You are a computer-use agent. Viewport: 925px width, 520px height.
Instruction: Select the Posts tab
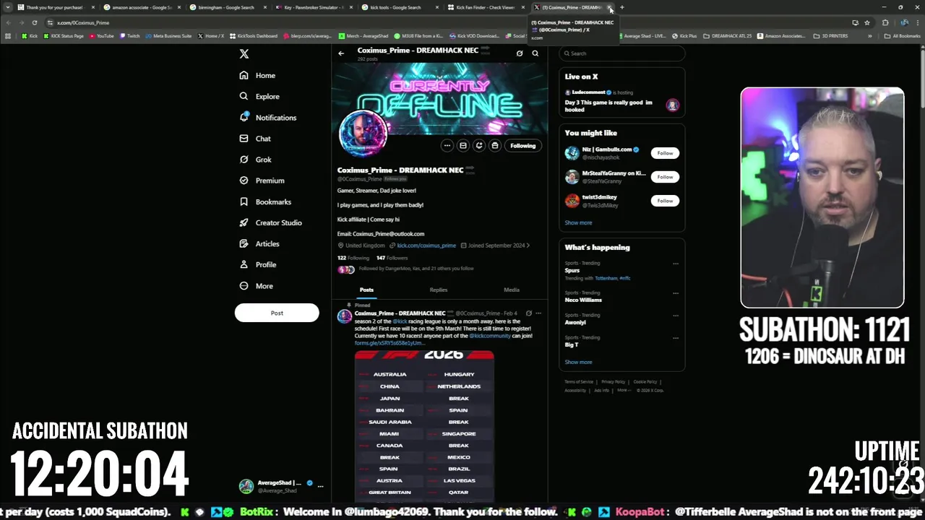[x=366, y=290]
